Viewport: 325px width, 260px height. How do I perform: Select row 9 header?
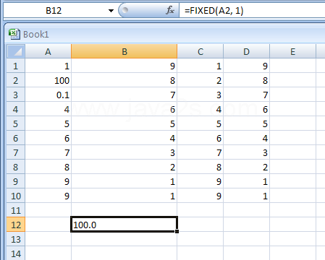(16, 181)
